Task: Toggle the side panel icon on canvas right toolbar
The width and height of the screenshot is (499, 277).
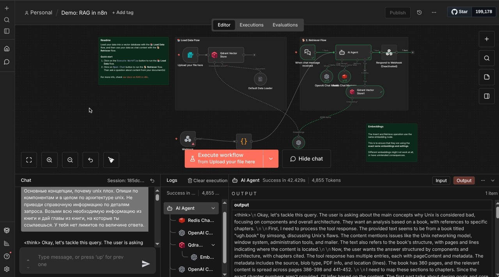Action: [x=487, y=96]
